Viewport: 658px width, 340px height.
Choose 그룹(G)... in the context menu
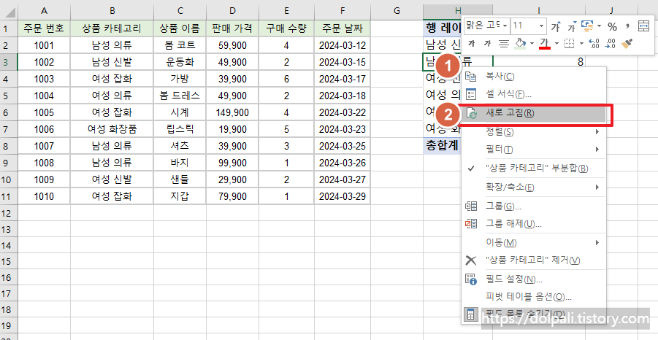[x=534, y=206]
